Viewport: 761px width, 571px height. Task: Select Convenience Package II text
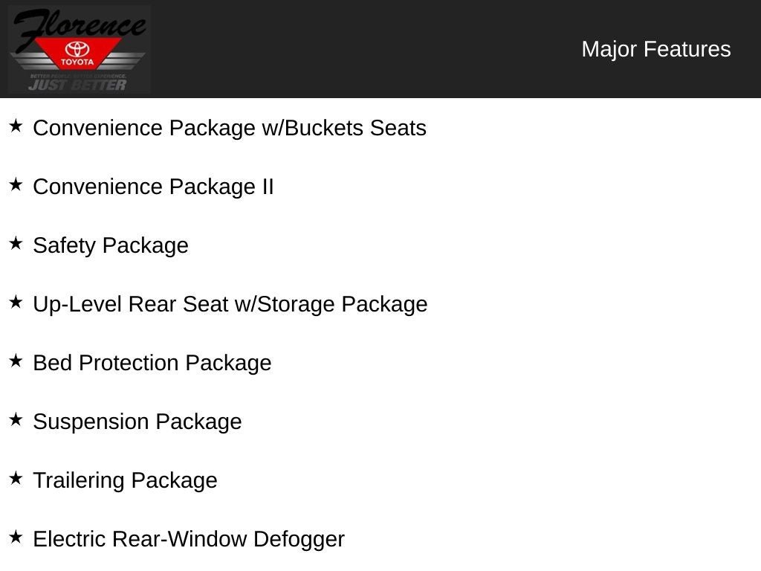[153, 187]
